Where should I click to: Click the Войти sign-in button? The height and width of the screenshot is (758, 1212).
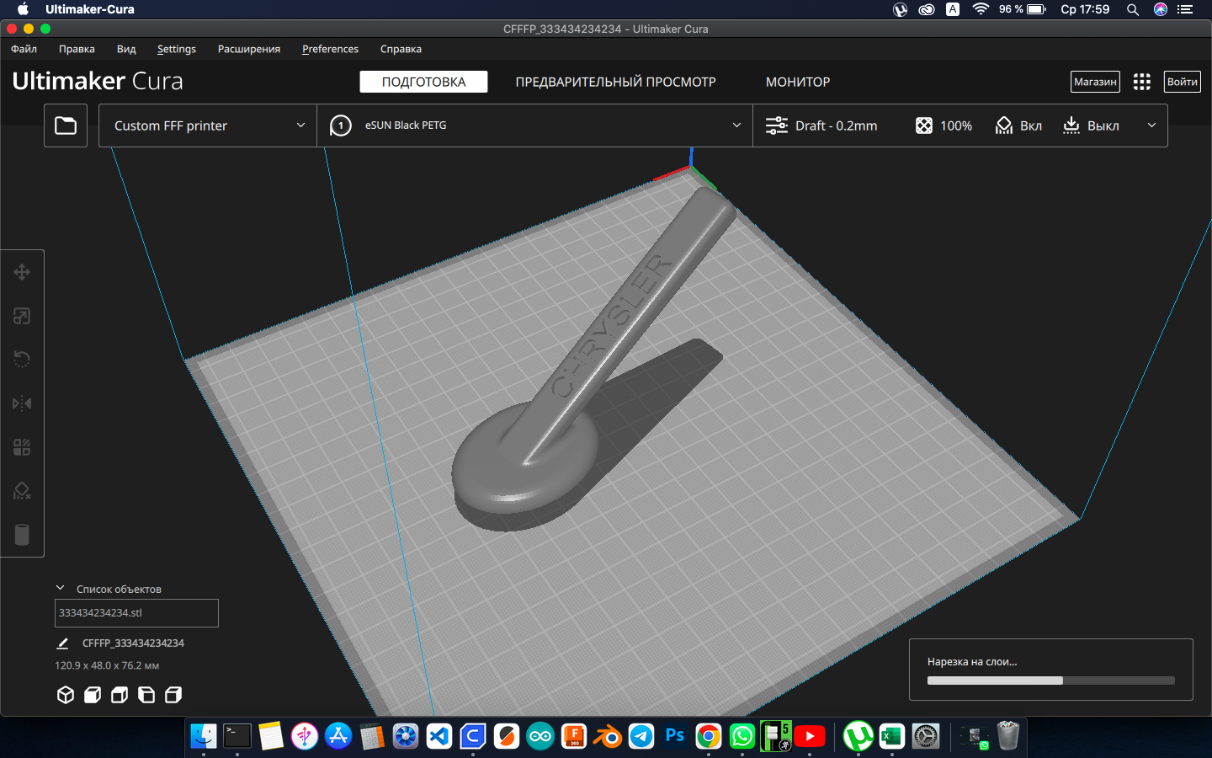click(1182, 82)
